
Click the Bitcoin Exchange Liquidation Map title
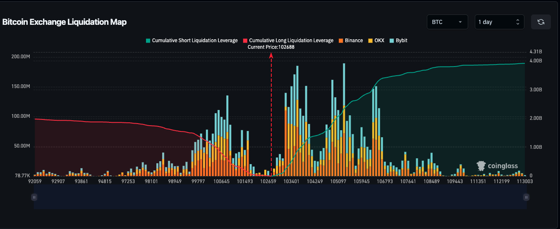(65, 22)
